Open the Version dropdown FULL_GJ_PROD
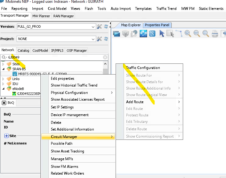The height and width of the screenshot is (178, 226). click(x=93, y=27)
